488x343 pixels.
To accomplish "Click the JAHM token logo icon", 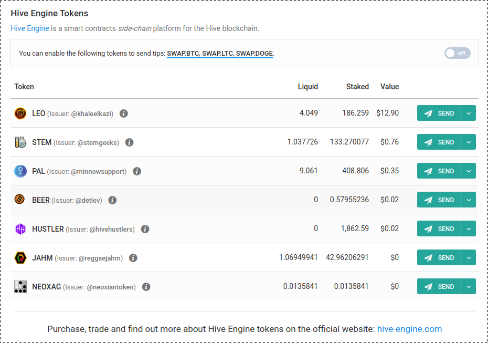I will (20, 258).
